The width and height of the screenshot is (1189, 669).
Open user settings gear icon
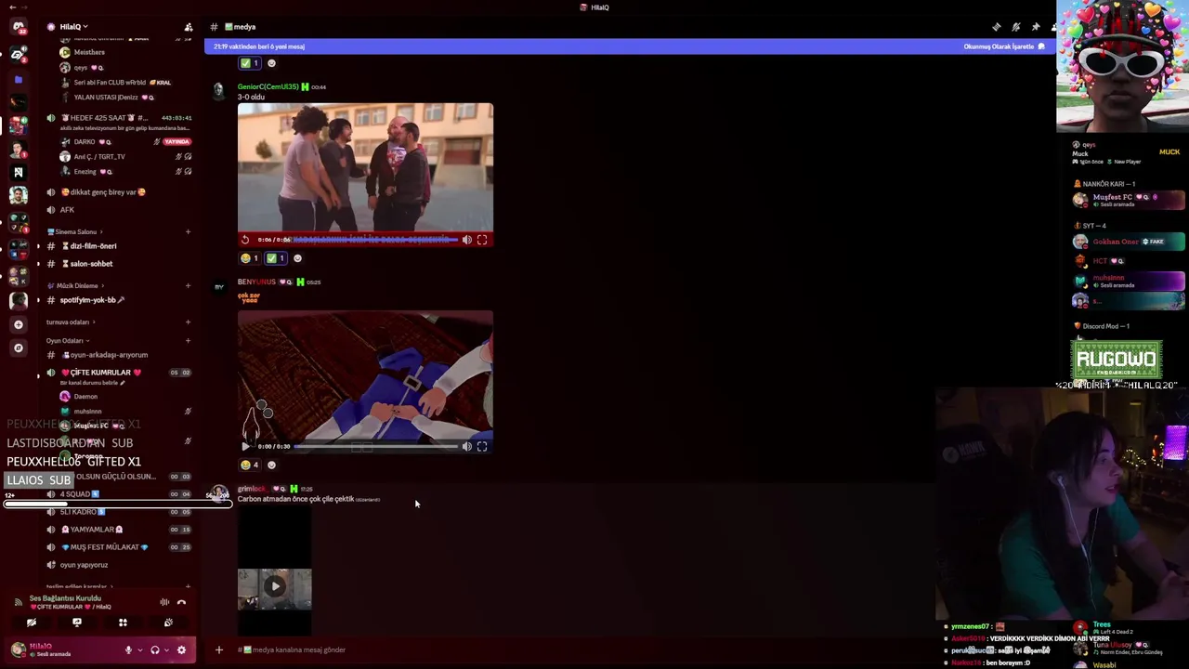(181, 649)
